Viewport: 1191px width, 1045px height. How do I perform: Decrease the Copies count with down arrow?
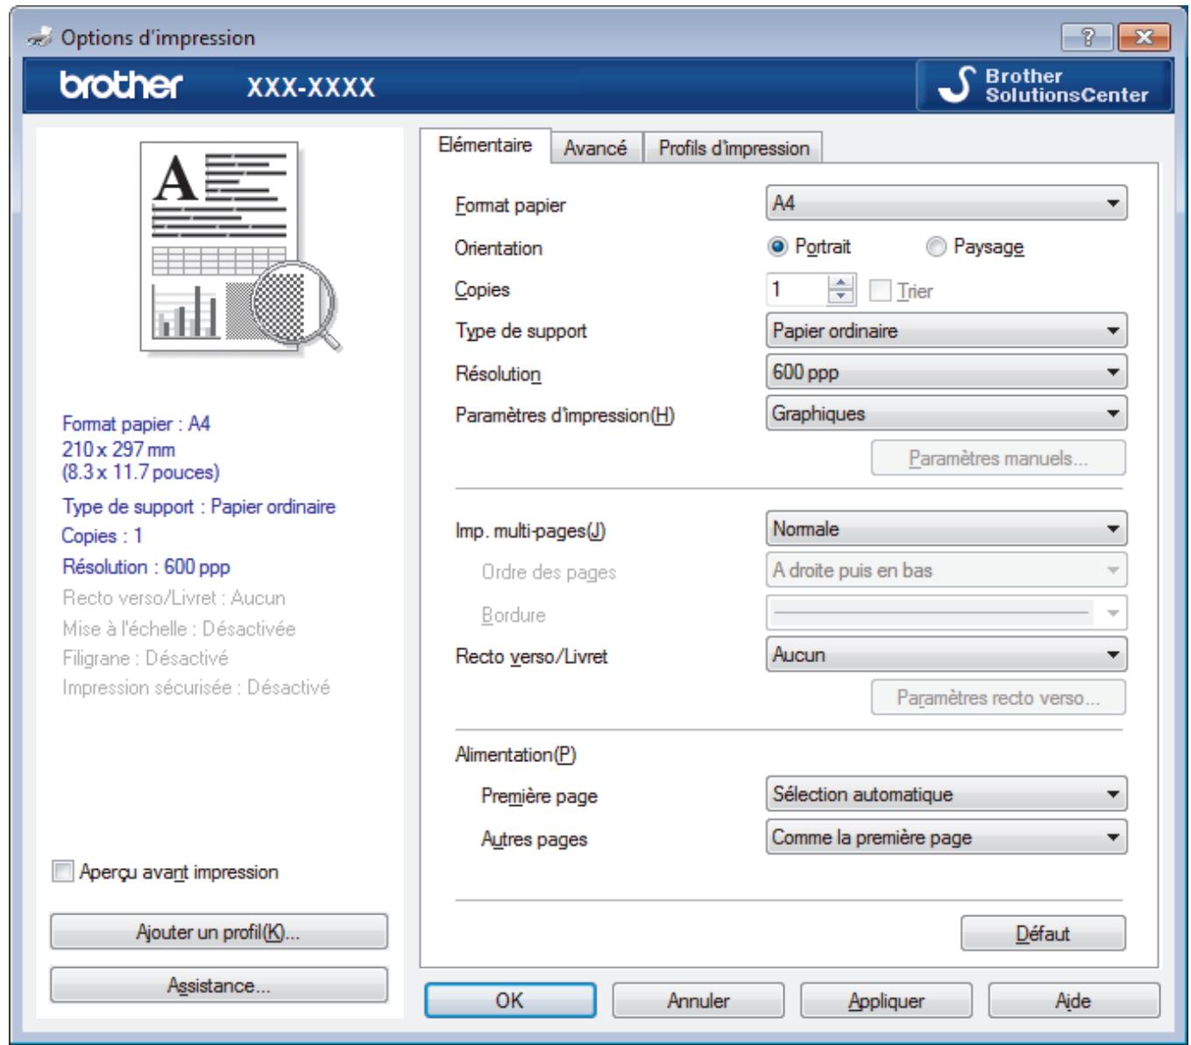(841, 298)
